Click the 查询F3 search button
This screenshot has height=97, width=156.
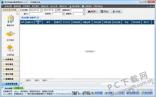(x=92, y=11)
